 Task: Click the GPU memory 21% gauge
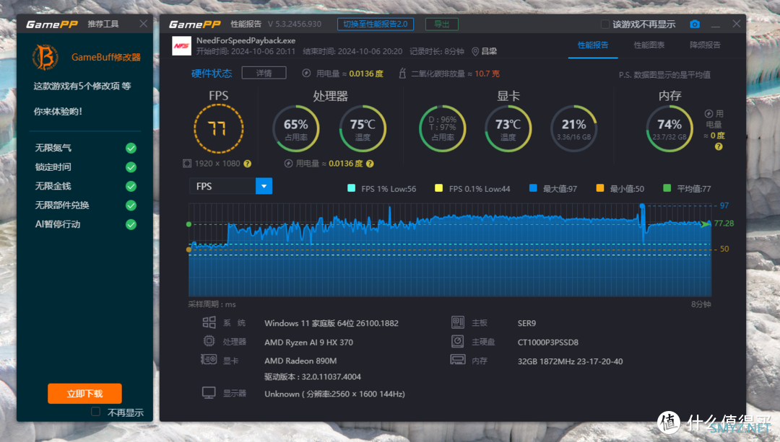tap(573, 128)
